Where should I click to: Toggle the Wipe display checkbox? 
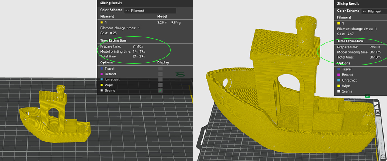pyautogui.click(x=161, y=85)
